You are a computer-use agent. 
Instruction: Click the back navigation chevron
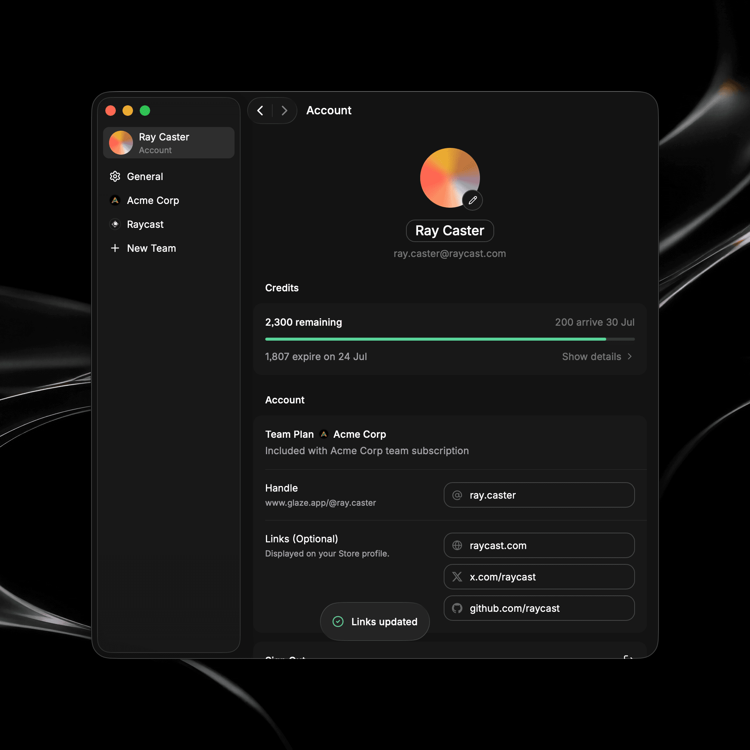pyautogui.click(x=260, y=111)
